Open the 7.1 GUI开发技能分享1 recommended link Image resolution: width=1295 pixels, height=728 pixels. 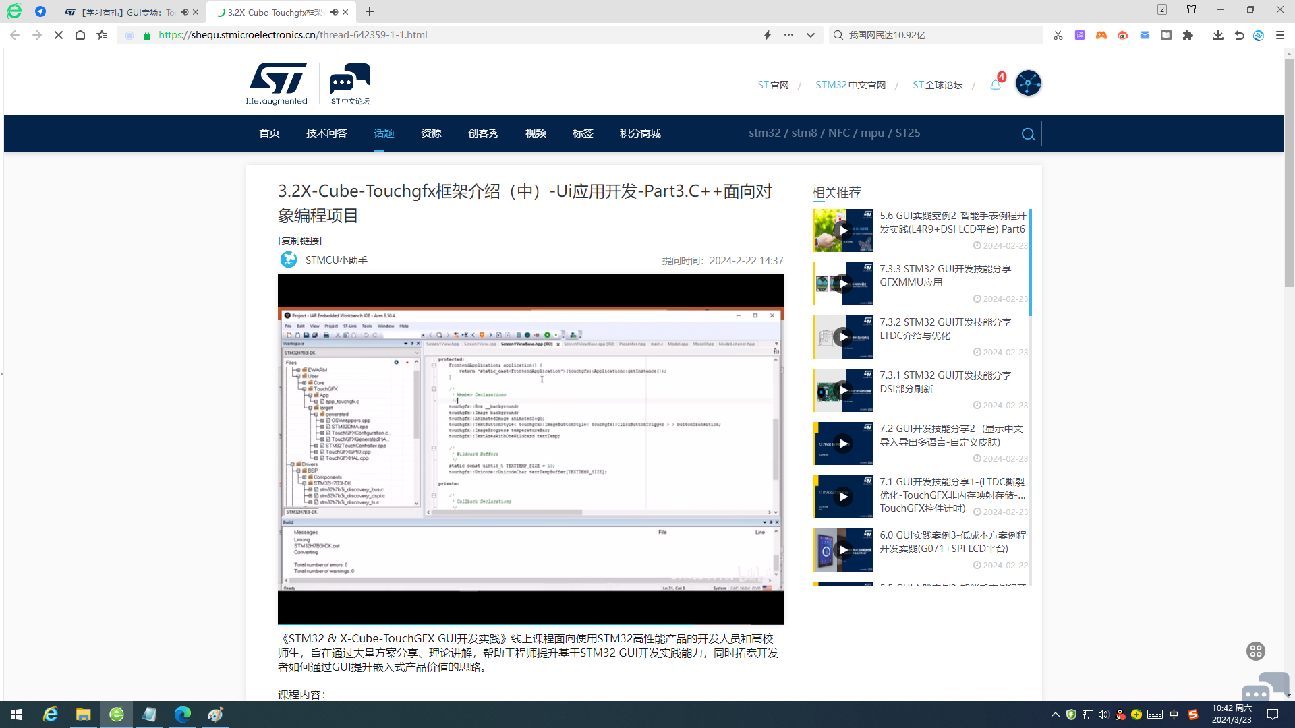(952, 495)
